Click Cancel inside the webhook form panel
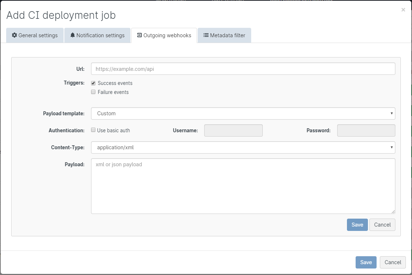 tap(382, 225)
